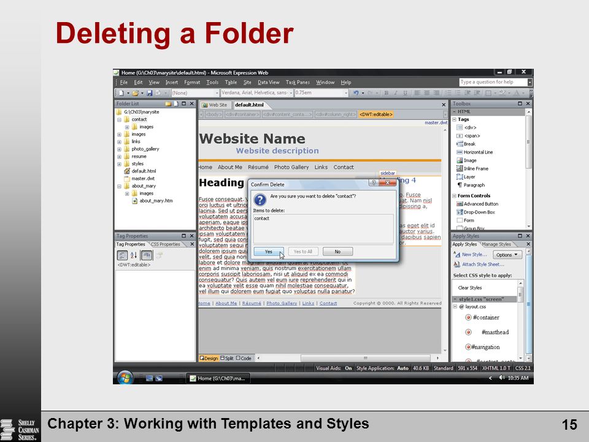Click Show Desktop quick launch icon
Screen dimensions: 589x442
coord(149,378)
